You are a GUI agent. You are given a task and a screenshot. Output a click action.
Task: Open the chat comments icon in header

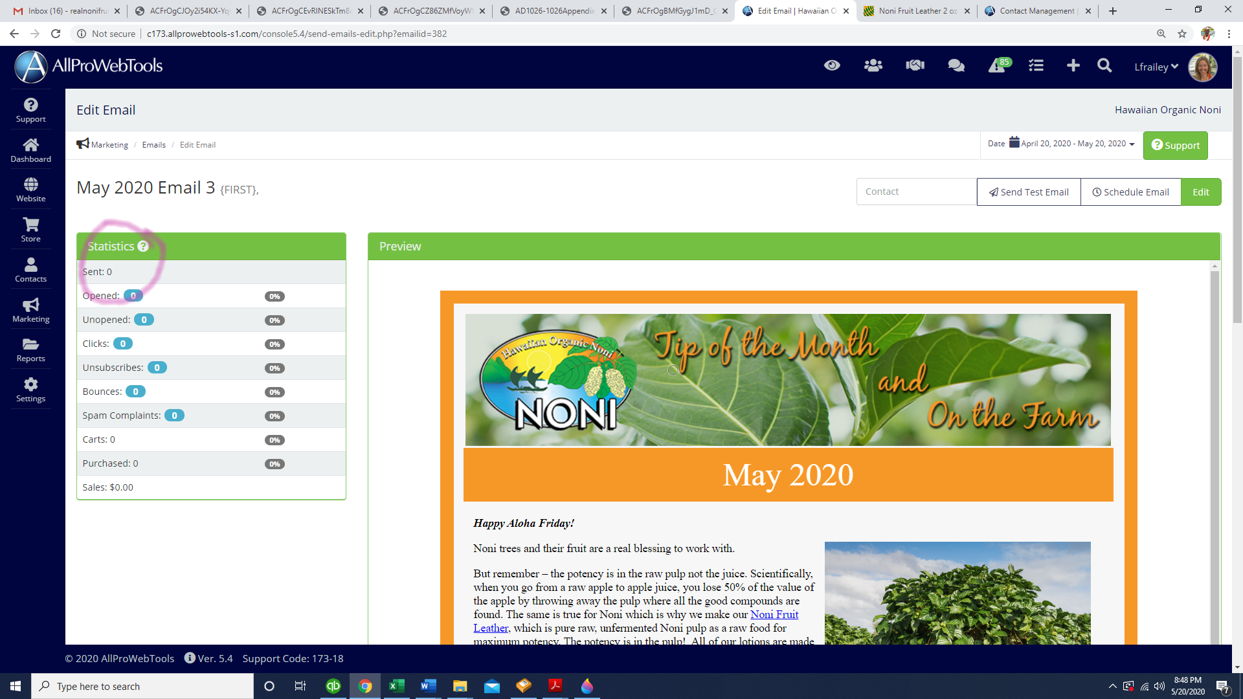tap(956, 65)
